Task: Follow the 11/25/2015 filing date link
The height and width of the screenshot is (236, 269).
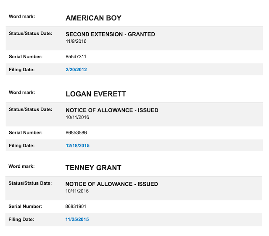Action: click(x=77, y=219)
